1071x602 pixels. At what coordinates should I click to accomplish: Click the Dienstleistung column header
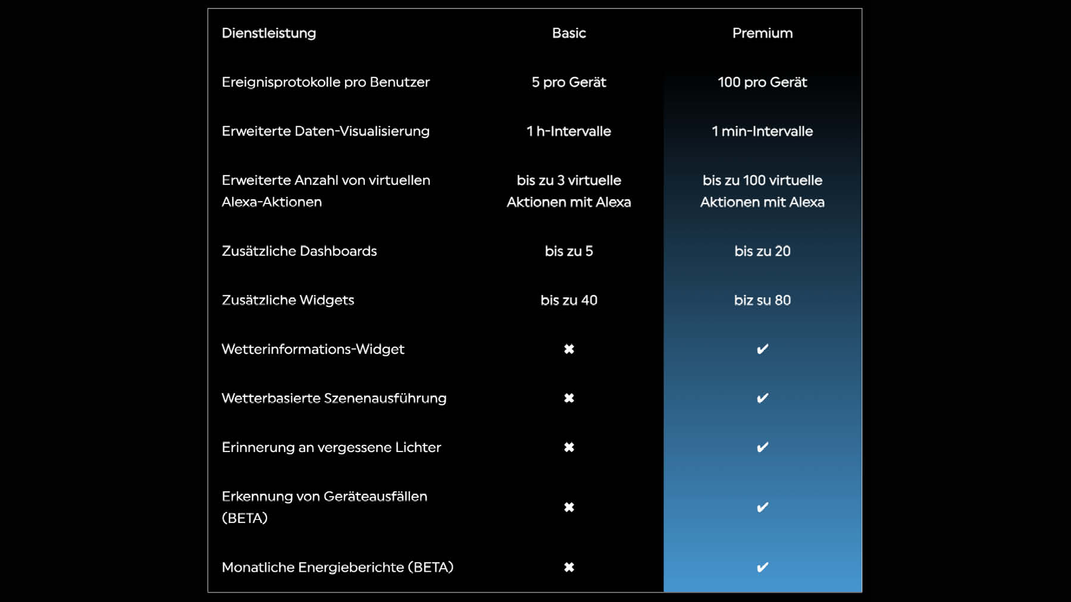[269, 33]
